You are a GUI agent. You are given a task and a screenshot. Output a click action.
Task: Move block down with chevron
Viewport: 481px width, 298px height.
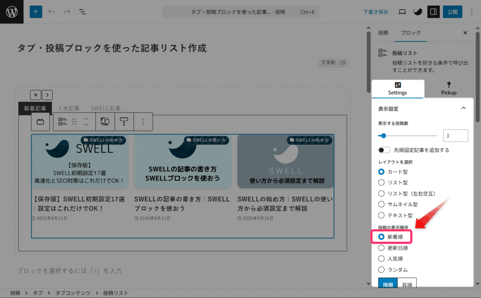(x=86, y=125)
